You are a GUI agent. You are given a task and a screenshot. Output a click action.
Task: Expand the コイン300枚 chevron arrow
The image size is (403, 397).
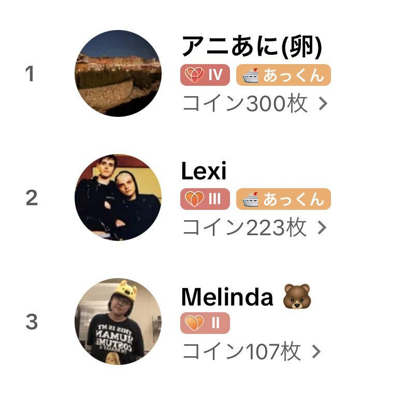point(323,103)
